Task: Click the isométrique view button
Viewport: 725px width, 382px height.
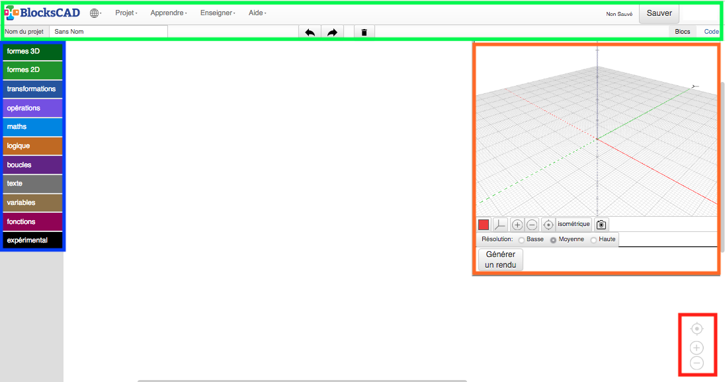Action: click(x=574, y=224)
